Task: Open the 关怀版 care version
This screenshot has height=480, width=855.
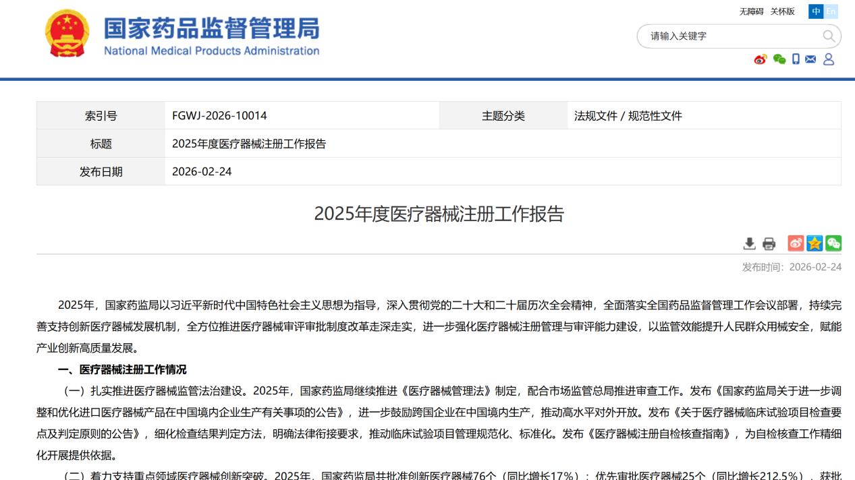Action: click(783, 11)
